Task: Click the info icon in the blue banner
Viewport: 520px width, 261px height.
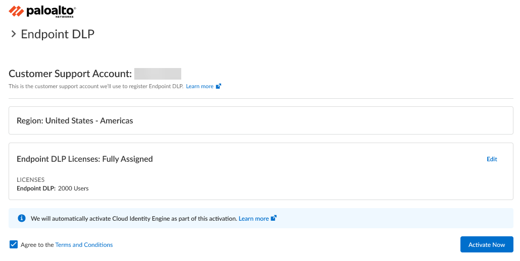Action: [22, 218]
